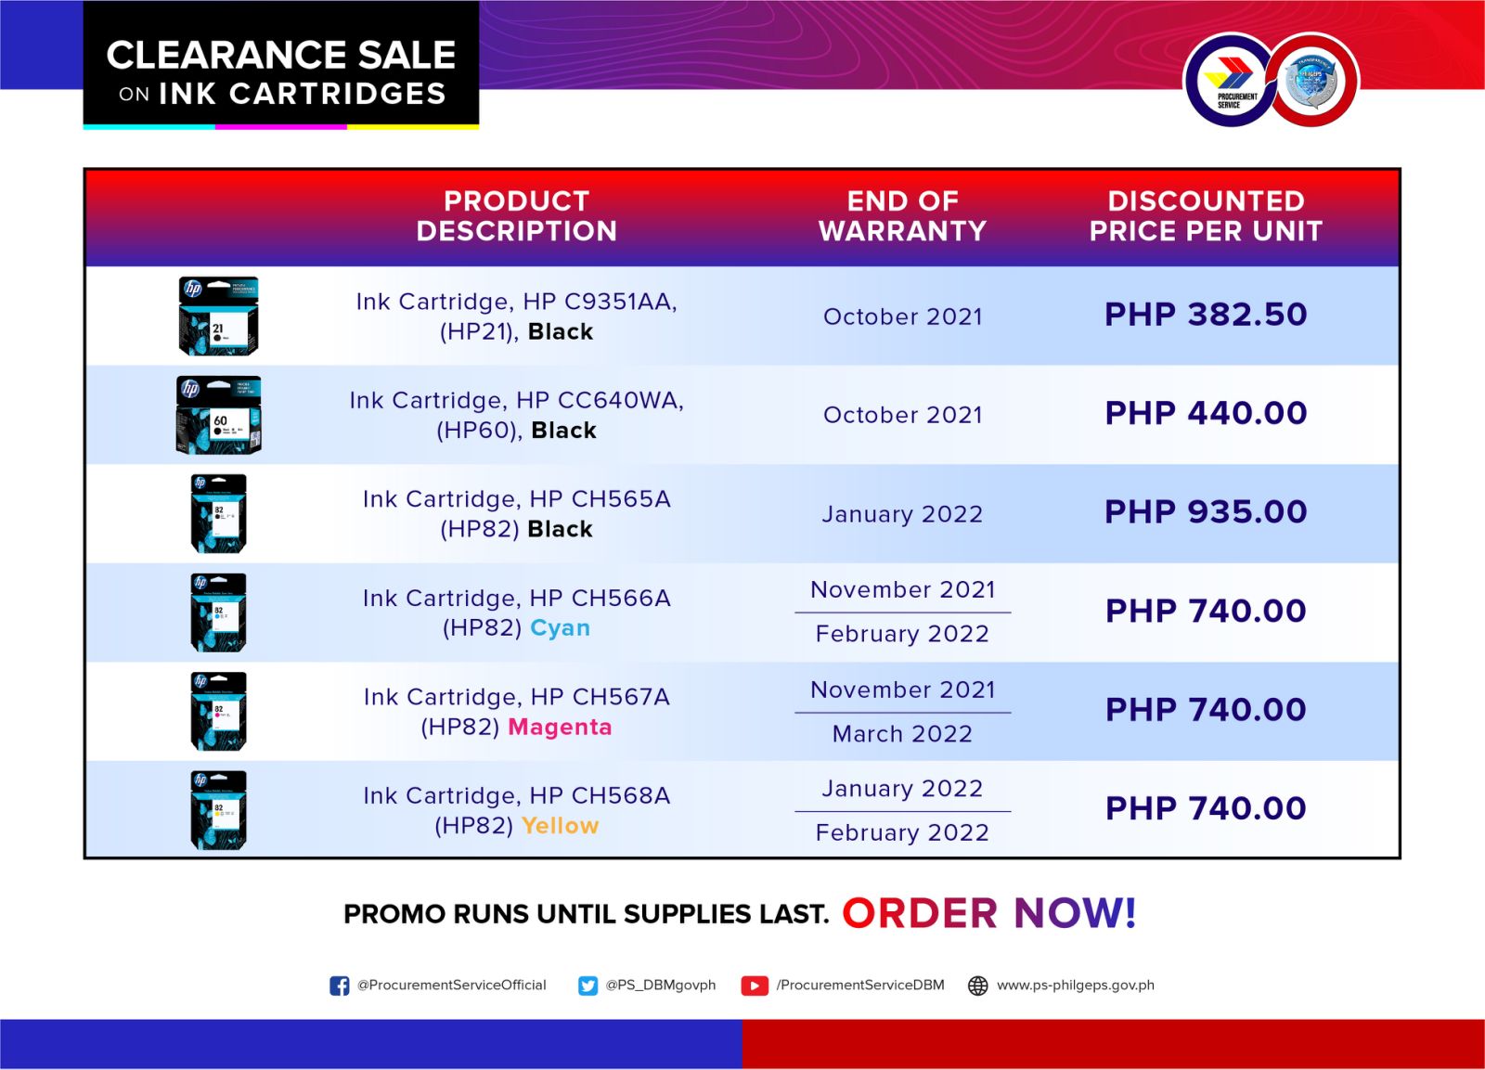Visit www.ps-philgeps.gov.ph website link
The width and height of the screenshot is (1485, 1070).
(1076, 986)
